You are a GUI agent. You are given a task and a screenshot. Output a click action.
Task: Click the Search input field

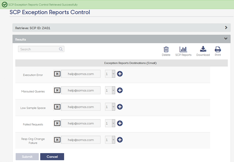tap(41, 49)
